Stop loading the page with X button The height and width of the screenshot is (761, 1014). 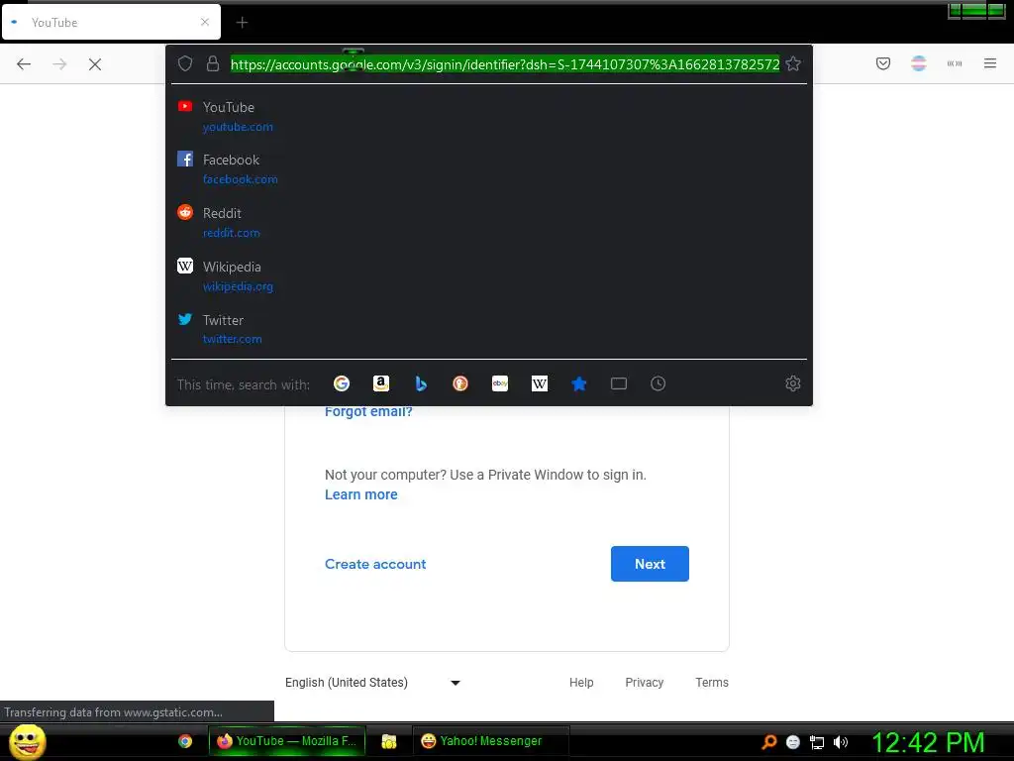[95, 64]
